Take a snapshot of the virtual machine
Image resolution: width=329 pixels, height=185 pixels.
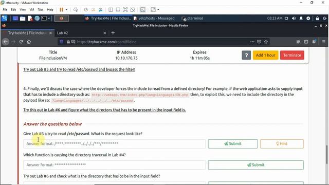(x=86, y=10)
